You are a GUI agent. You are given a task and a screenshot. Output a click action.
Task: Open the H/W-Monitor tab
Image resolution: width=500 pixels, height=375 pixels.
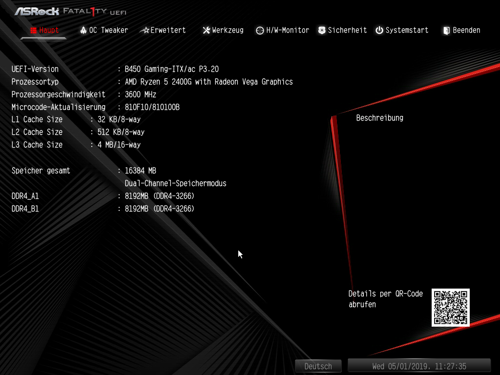point(283,30)
